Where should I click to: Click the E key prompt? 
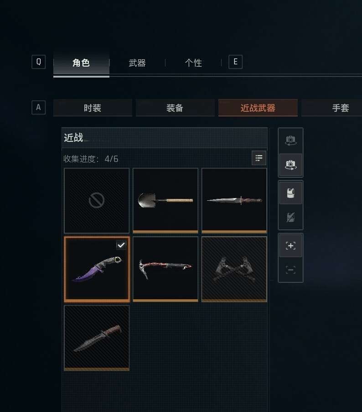point(235,62)
